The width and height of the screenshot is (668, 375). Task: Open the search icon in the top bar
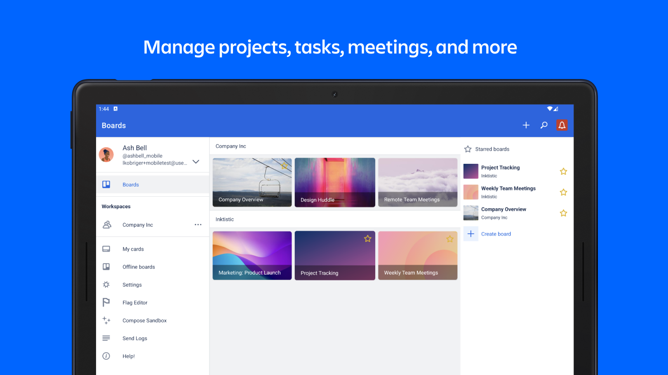pos(544,125)
